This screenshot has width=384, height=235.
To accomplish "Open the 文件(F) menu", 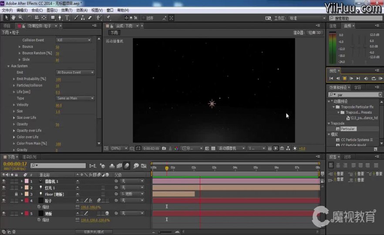I will 7,10.
